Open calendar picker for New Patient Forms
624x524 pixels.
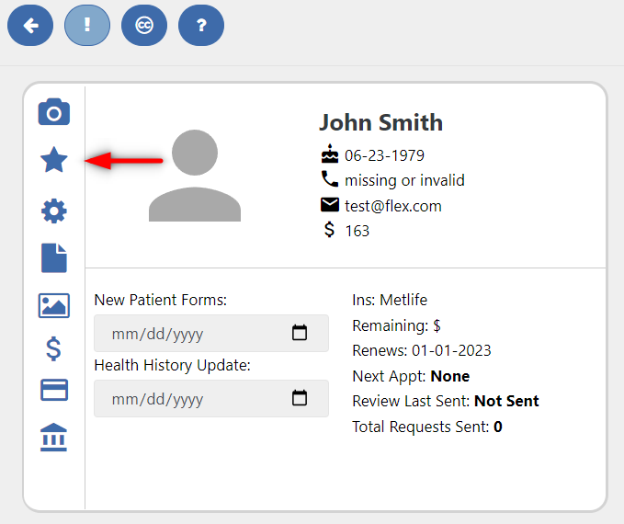tap(300, 333)
